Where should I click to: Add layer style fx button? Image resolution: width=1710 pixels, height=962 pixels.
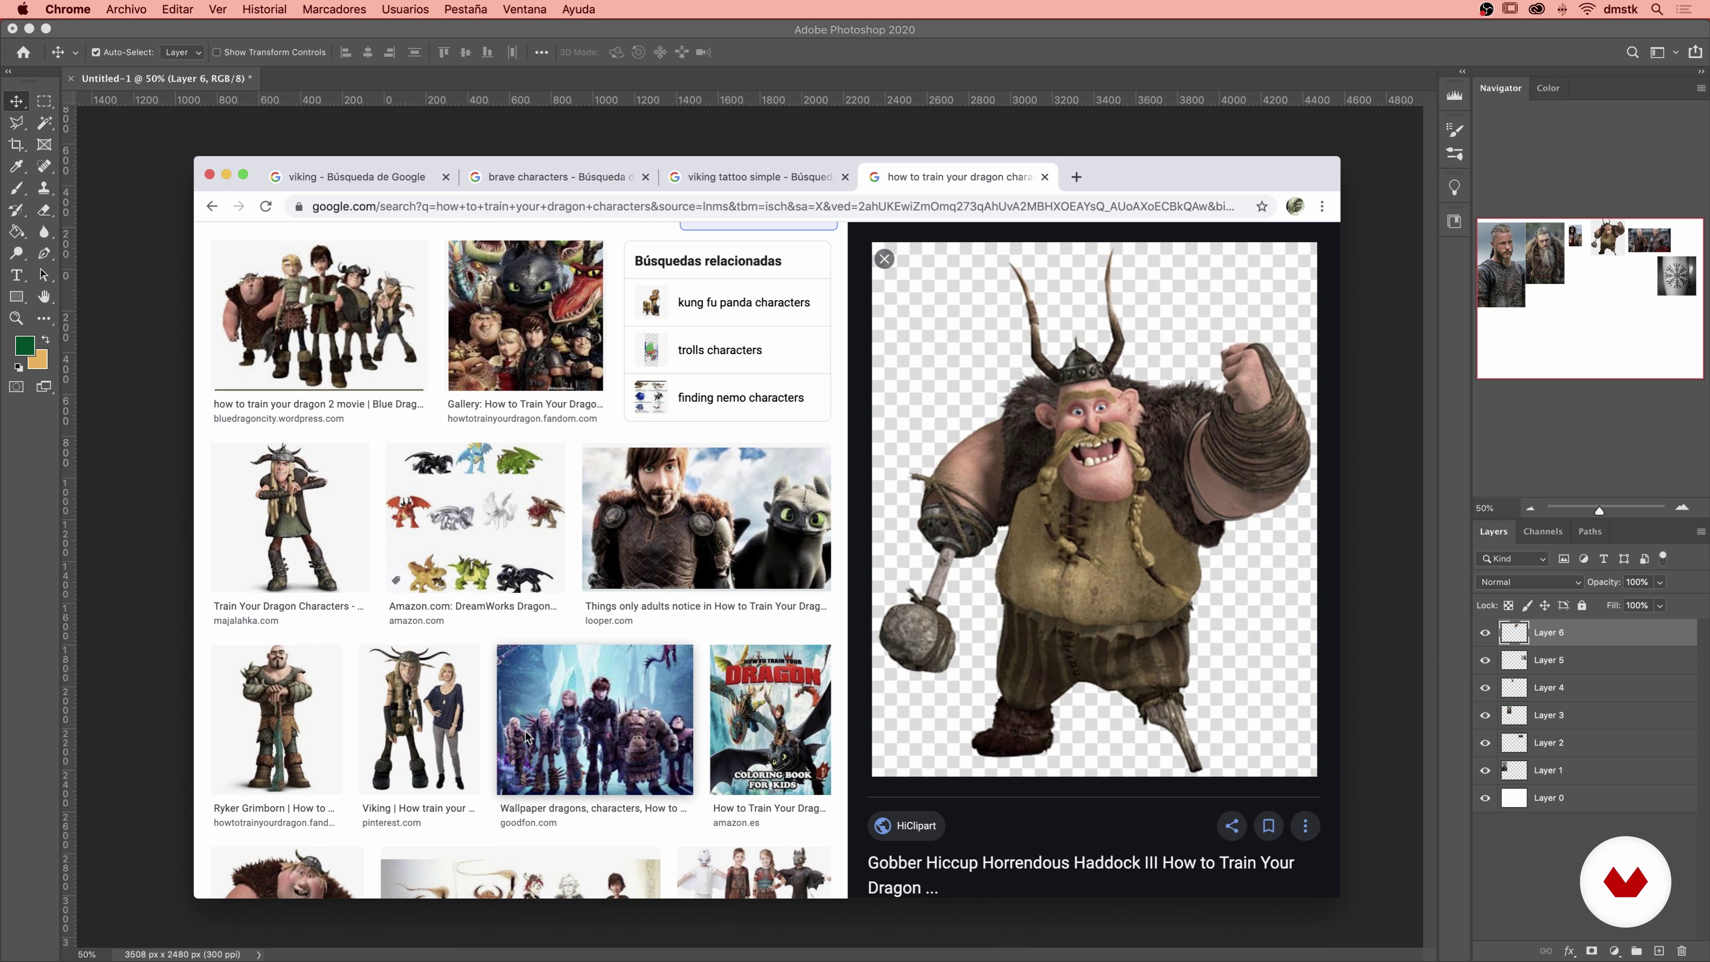[1569, 951]
